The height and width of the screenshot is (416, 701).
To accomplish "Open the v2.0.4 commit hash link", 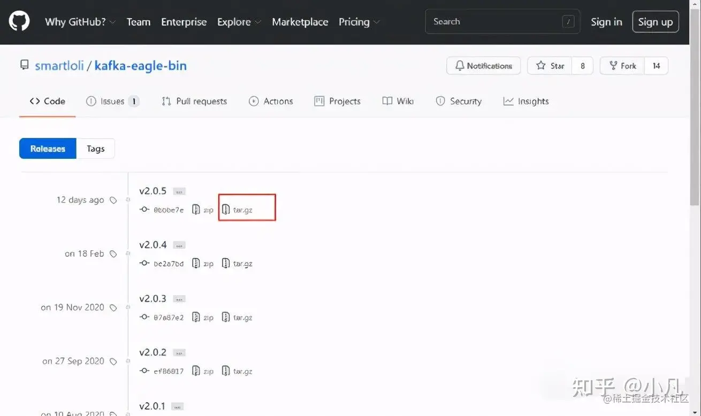I will 162,264.
